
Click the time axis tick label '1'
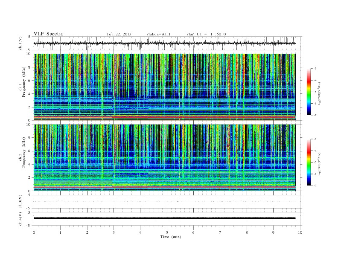pyautogui.click(x=60, y=232)
